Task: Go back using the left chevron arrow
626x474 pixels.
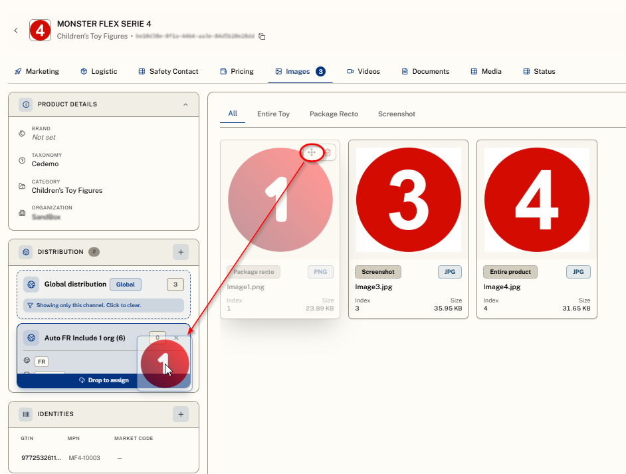Action: [16, 31]
